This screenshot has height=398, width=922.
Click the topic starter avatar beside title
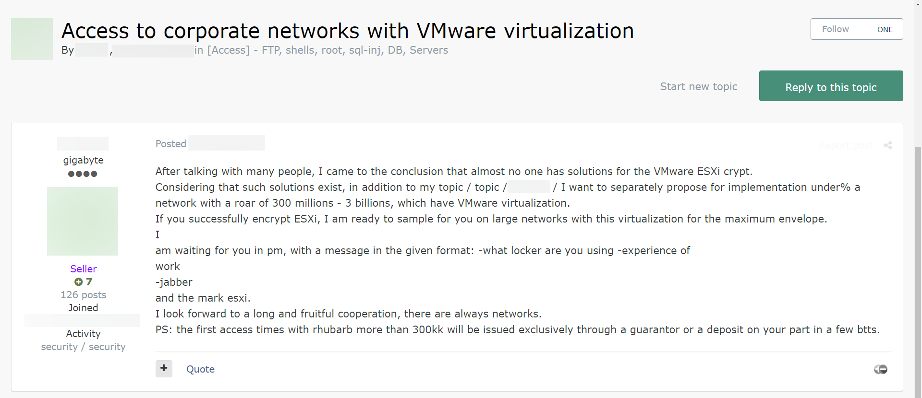(32, 39)
